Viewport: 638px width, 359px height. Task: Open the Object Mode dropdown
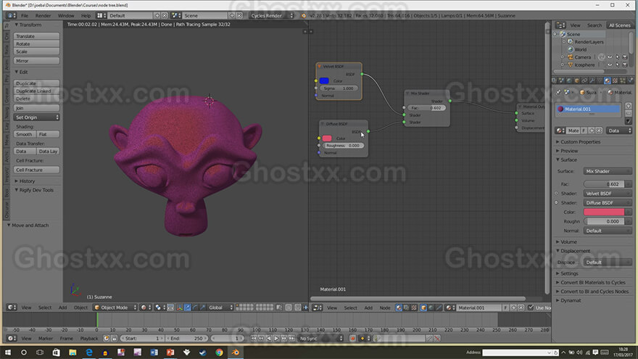click(115, 308)
